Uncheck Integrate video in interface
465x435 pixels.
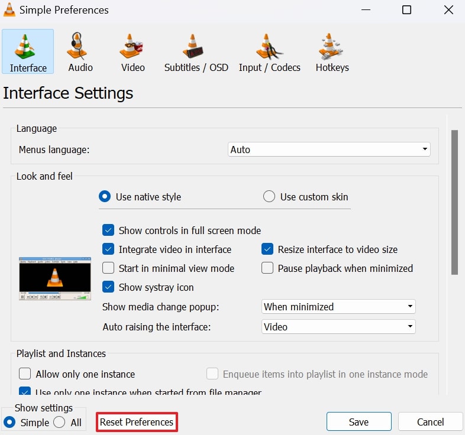[x=108, y=249]
